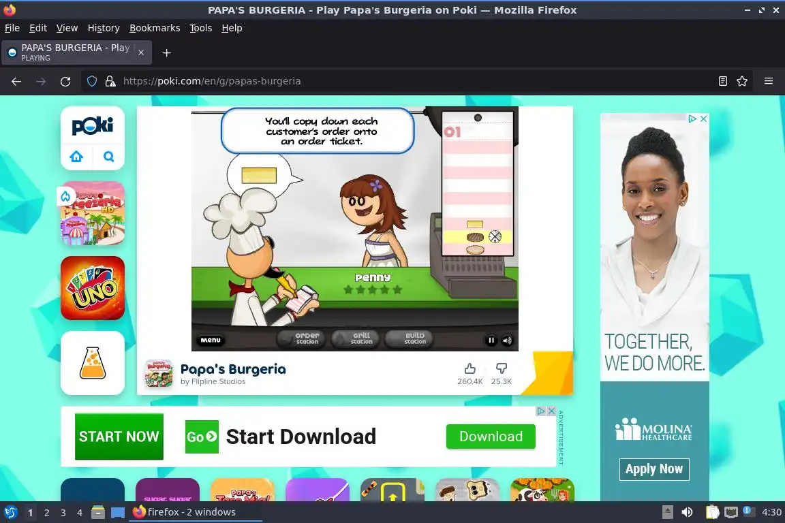This screenshot has width=785, height=523.
Task: Open the Little Alchemy flask game thumbnail
Action: pyautogui.click(x=93, y=363)
